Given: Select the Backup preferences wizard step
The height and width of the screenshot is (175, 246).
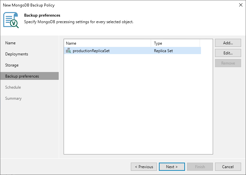Looking at the screenshot, I should coord(29,76).
